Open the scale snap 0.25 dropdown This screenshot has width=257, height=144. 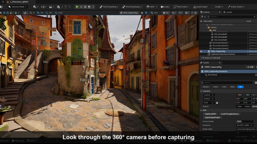pos(61,12)
